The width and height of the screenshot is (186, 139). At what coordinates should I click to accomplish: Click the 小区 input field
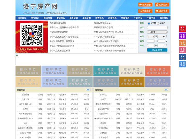157,28
